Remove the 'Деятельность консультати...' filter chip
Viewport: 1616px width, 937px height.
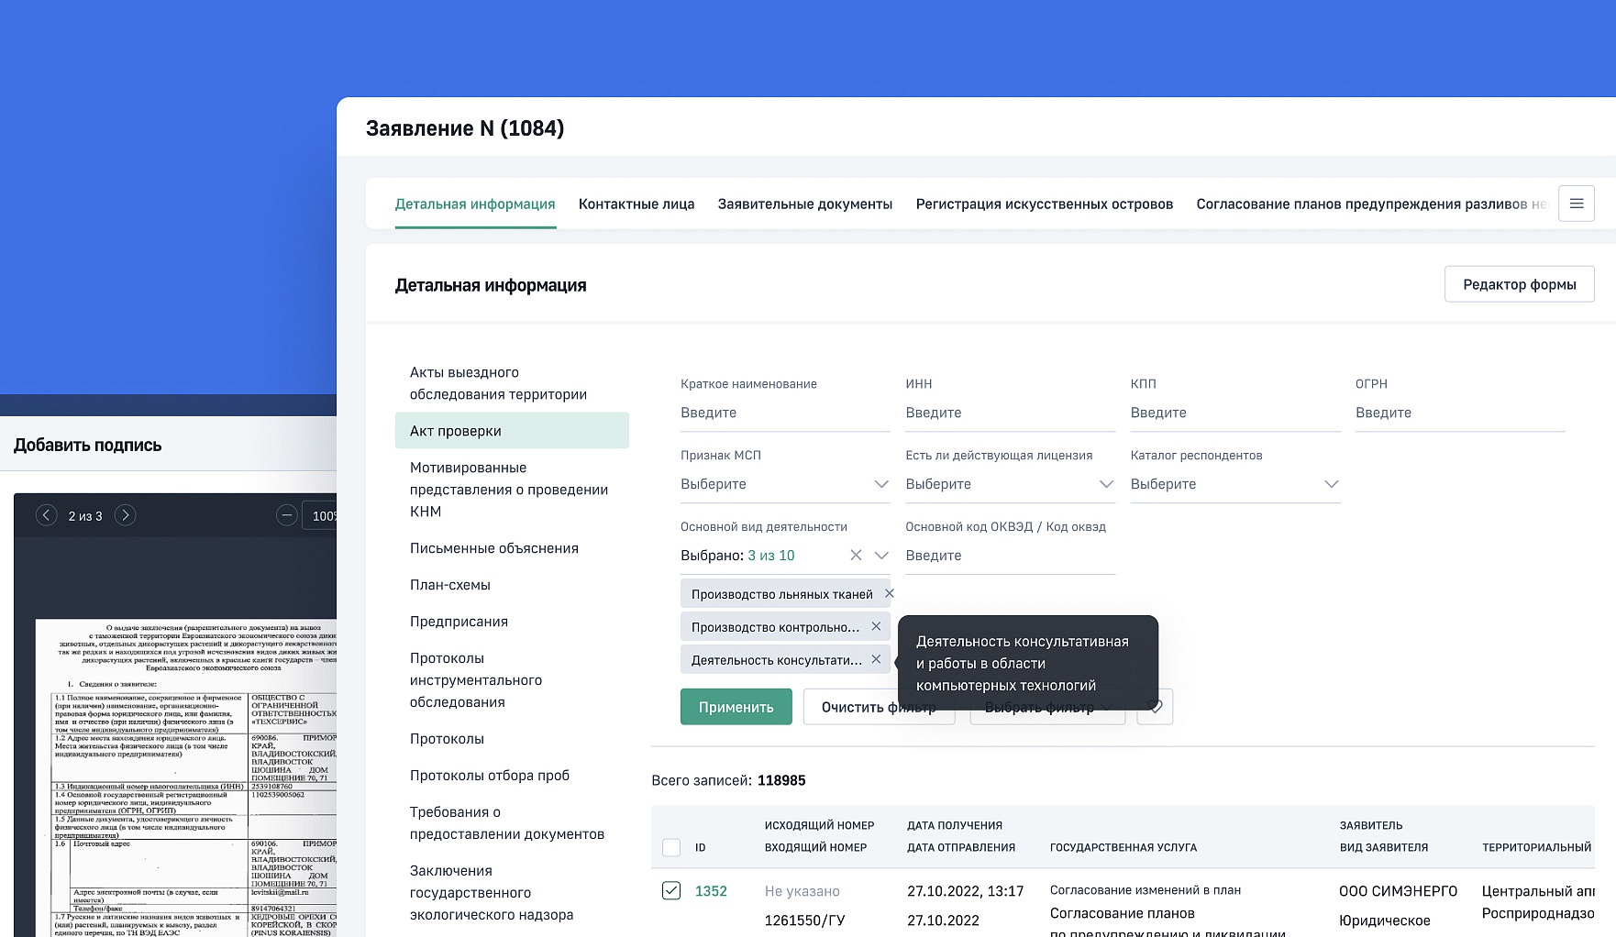pyautogui.click(x=877, y=659)
